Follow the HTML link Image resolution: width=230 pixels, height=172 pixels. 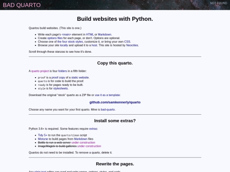[x=90, y=34]
